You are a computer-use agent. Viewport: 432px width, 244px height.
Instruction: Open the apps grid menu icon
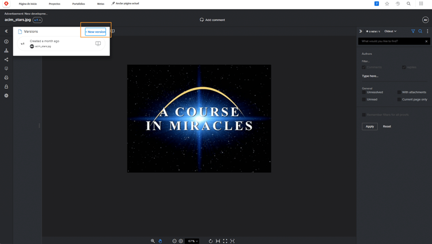pyautogui.click(x=421, y=3)
